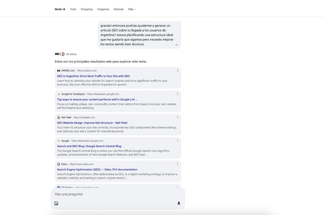Click the microphone icon to ask by voice
This screenshot has height=215, width=323.
(x=179, y=203)
